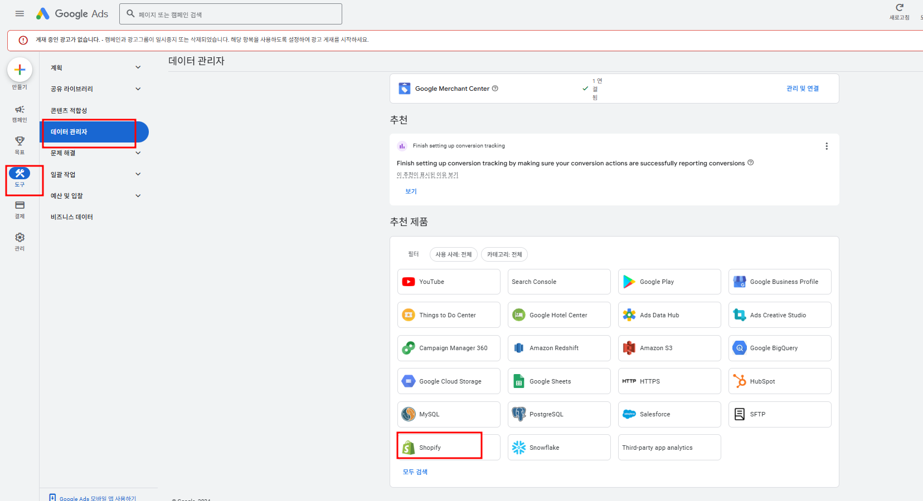Click the red alert warning icon

23,40
